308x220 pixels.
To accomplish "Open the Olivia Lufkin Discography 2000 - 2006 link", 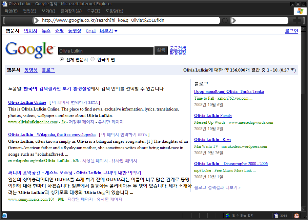I will click(x=231, y=164).
